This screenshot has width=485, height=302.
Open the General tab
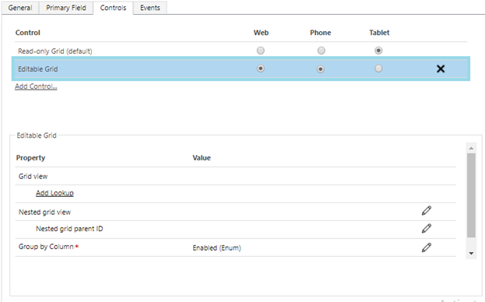pos(20,8)
